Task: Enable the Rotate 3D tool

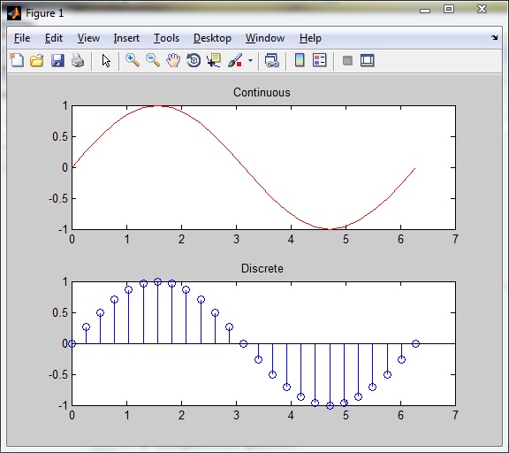Action: (x=194, y=60)
